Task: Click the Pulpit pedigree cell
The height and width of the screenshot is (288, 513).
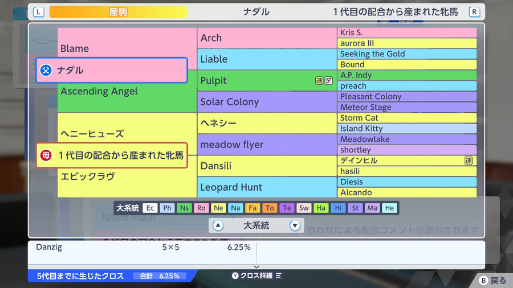Action: coord(267,81)
